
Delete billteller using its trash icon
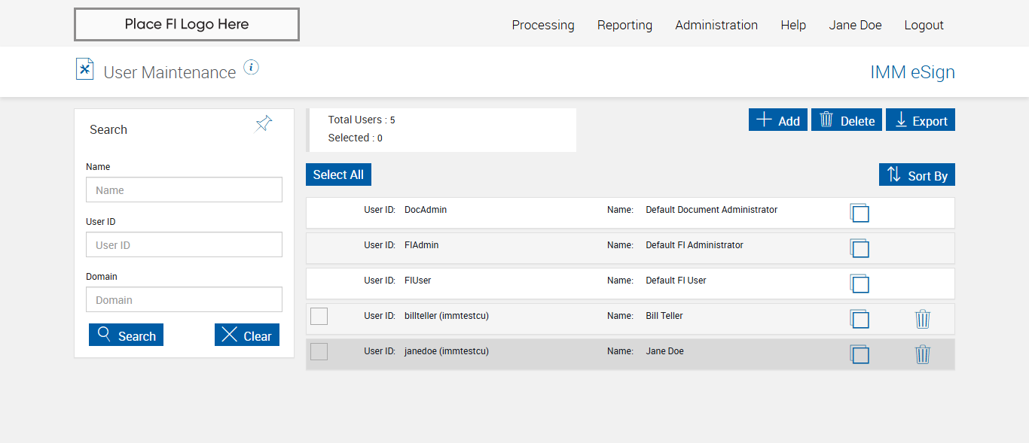pos(923,319)
